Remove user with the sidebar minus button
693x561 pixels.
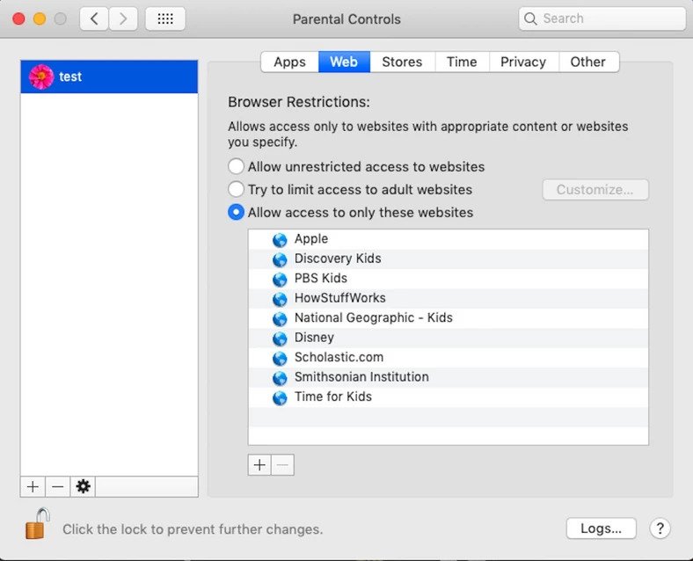[58, 487]
